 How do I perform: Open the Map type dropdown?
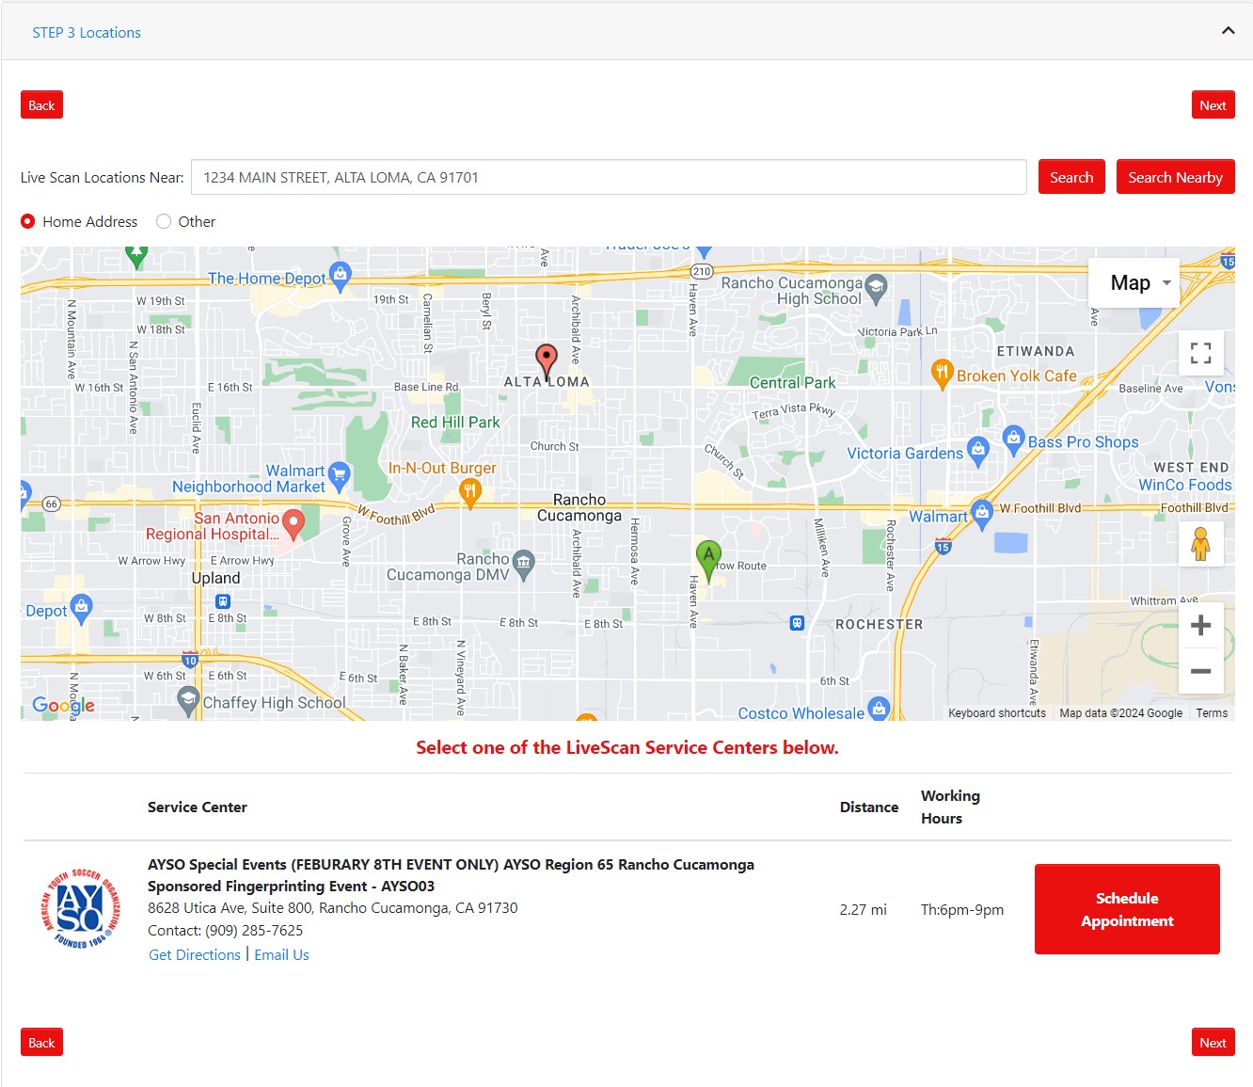pyautogui.click(x=1134, y=282)
